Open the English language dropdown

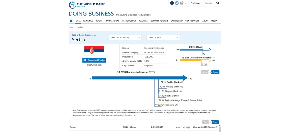tap(195, 3)
